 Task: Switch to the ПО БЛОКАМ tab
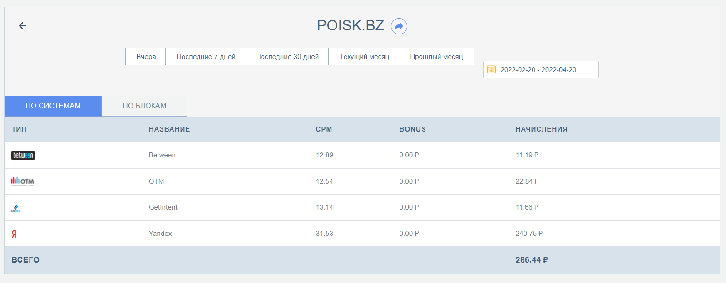point(144,106)
